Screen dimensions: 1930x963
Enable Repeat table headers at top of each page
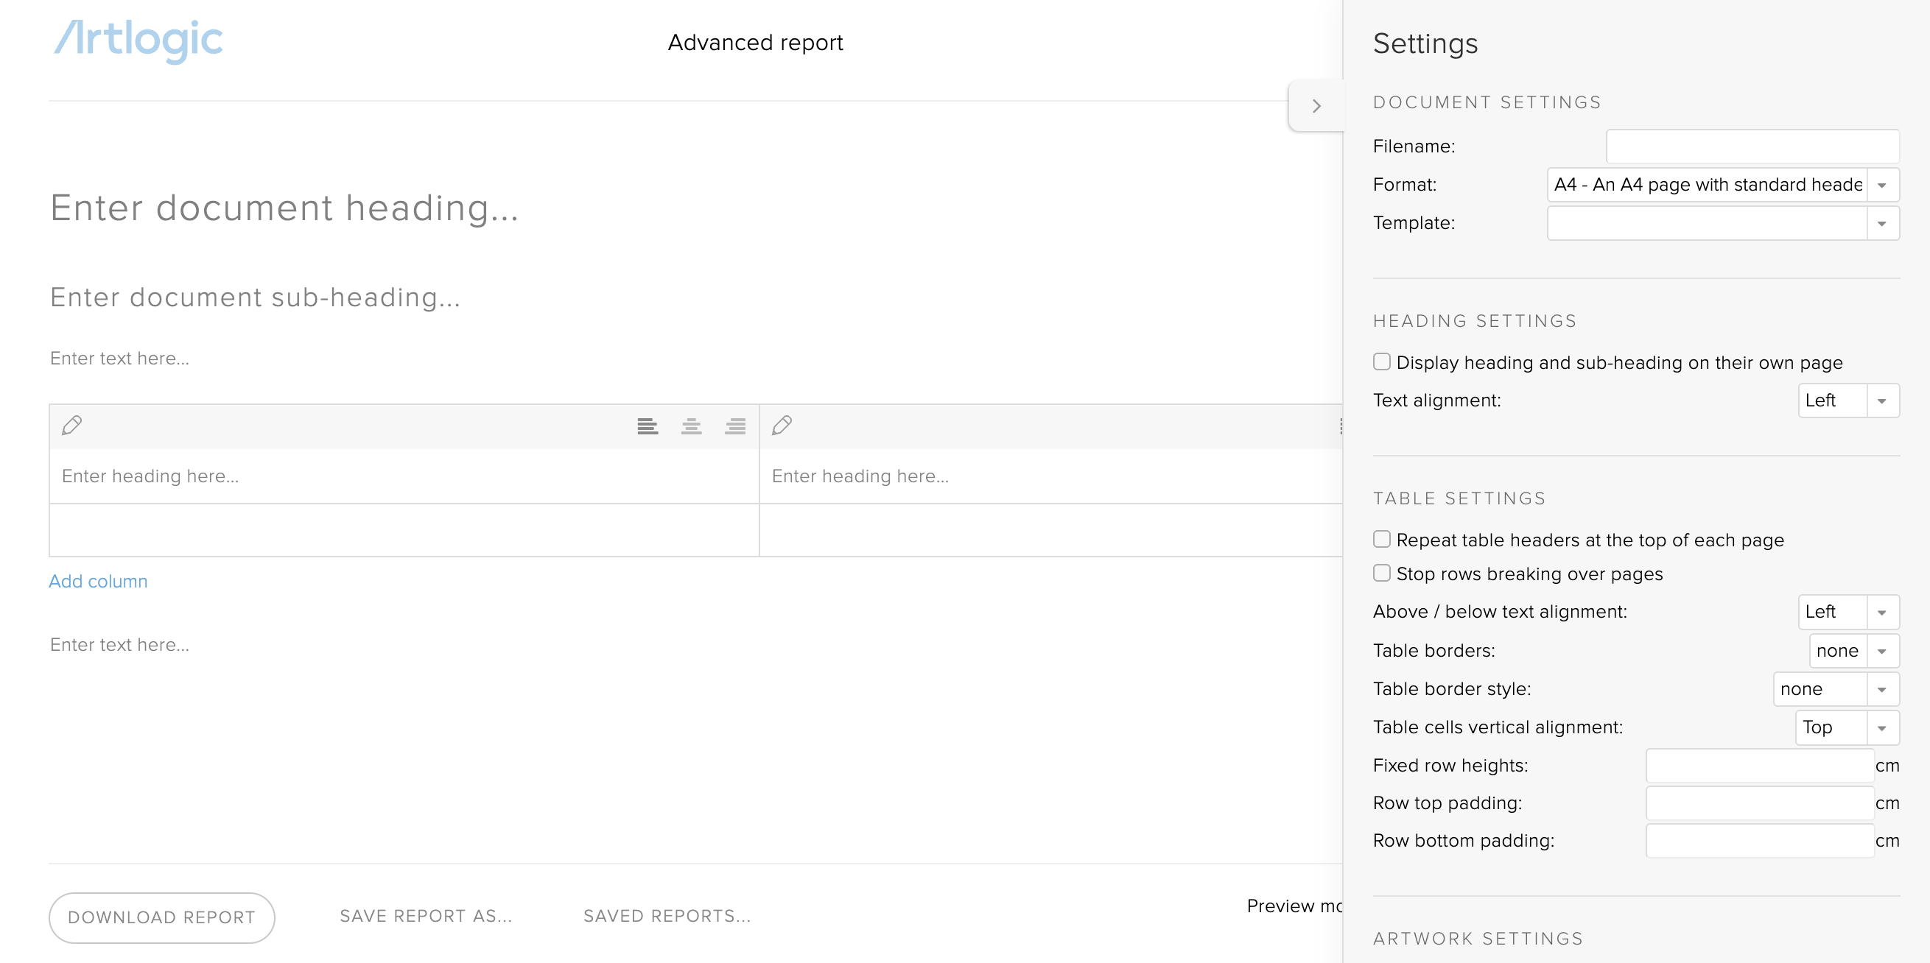coord(1381,539)
